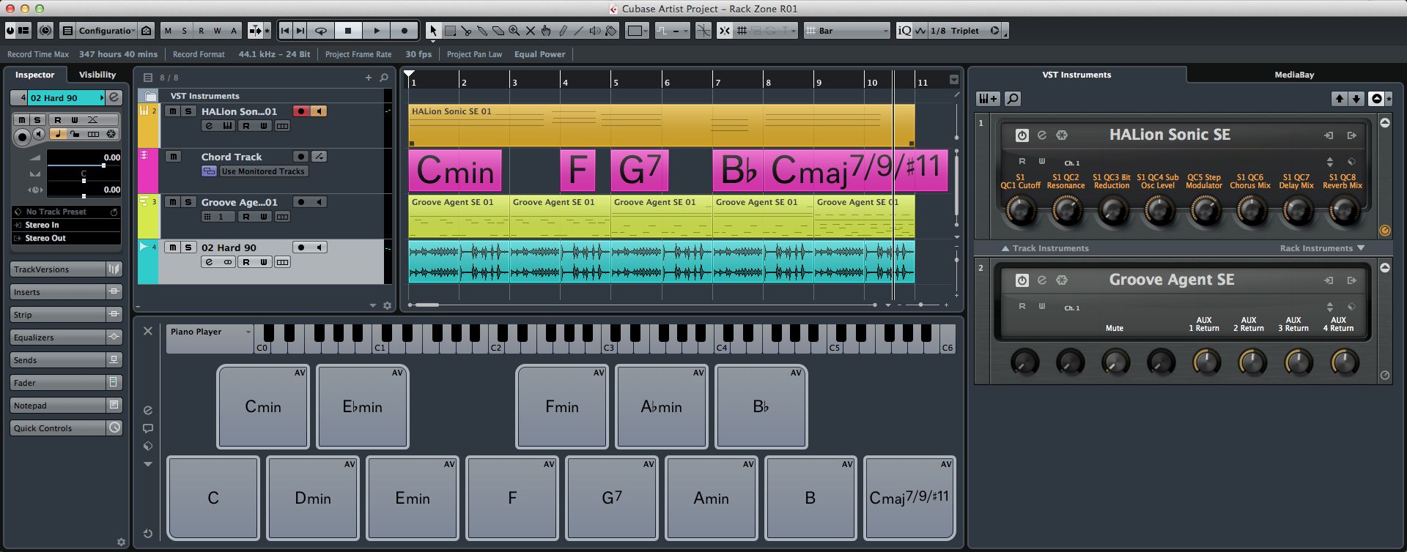Click the Stereo Out output routing field
1407x552 pixels.
click(66, 238)
